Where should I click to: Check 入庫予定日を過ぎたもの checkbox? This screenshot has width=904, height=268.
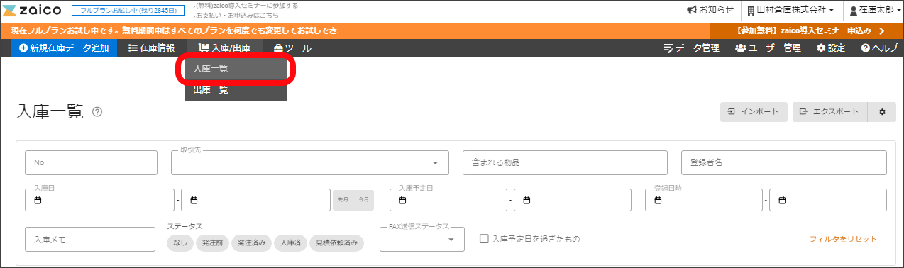click(485, 239)
